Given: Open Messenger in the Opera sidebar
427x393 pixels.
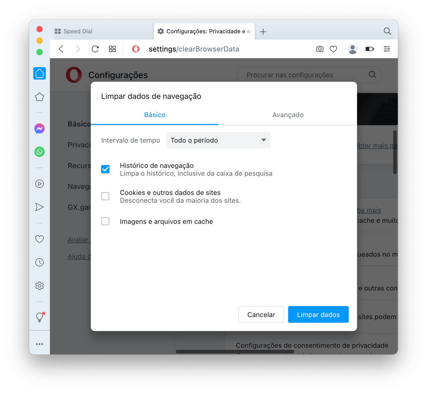Looking at the screenshot, I should [40, 129].
